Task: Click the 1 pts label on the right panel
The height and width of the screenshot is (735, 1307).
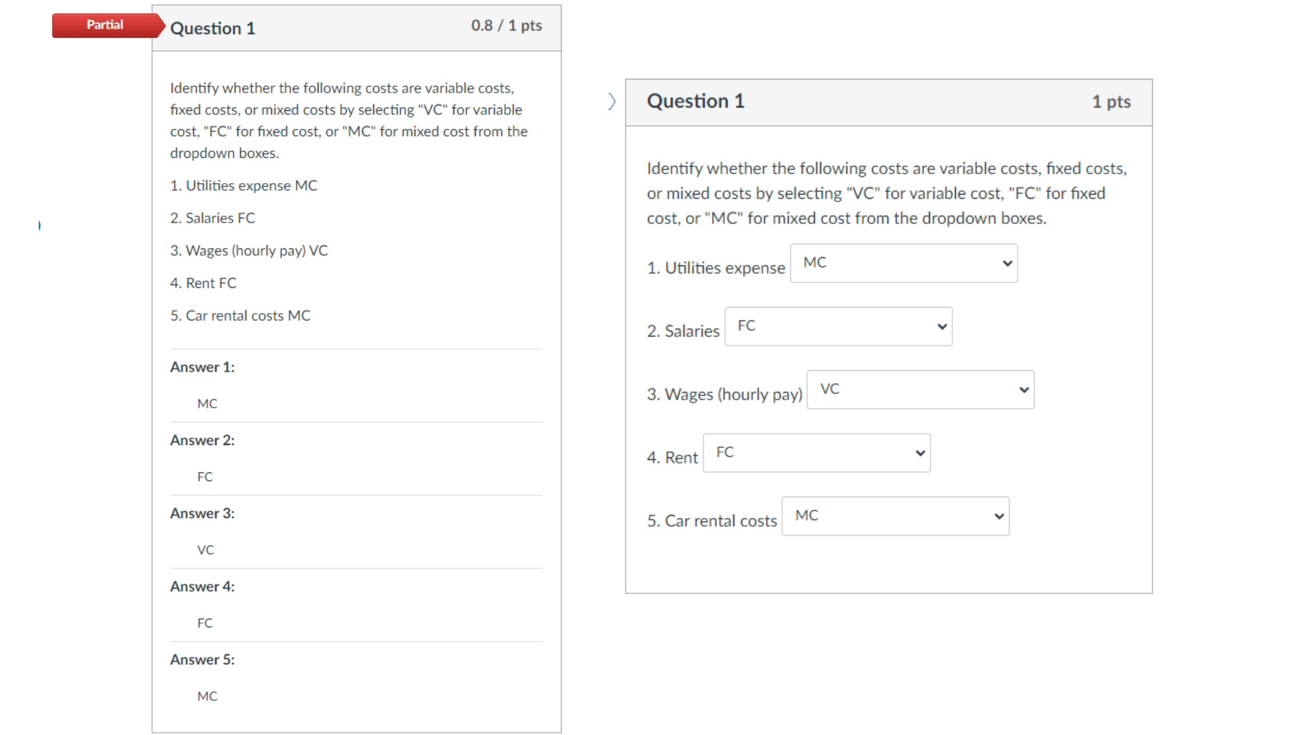Action: pyautogui.click(x=1111, y=101)
